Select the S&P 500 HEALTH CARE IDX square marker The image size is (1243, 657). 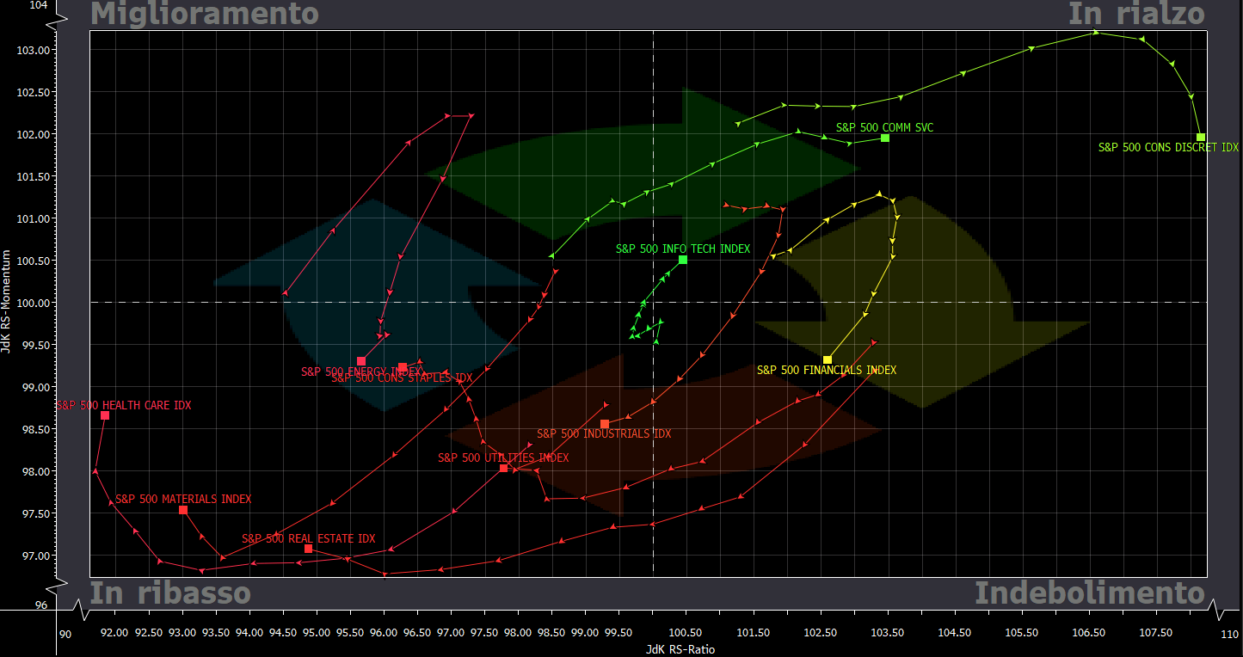[105, 415]
